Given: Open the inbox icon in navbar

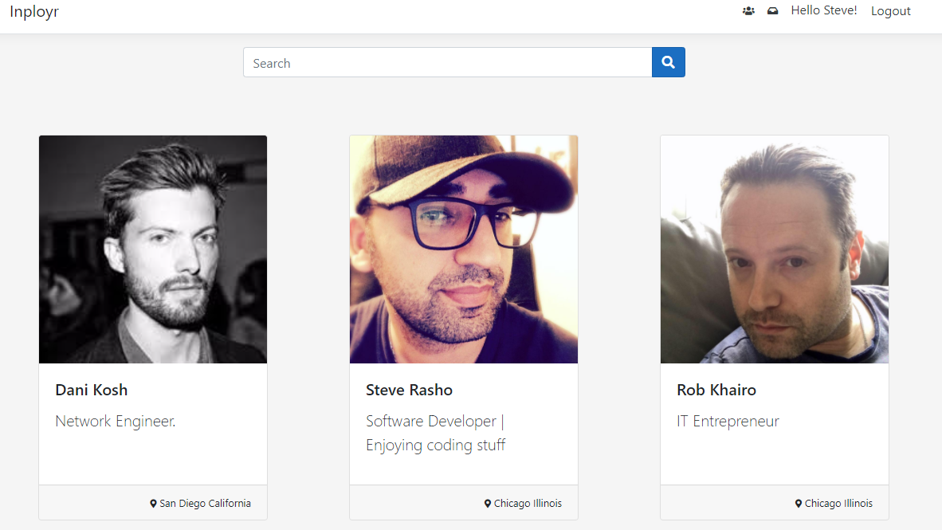Looking at the screenshot, I should coord(772,11).
